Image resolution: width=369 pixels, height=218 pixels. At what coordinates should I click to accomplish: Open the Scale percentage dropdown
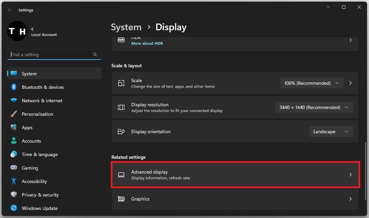coord(312,83)
